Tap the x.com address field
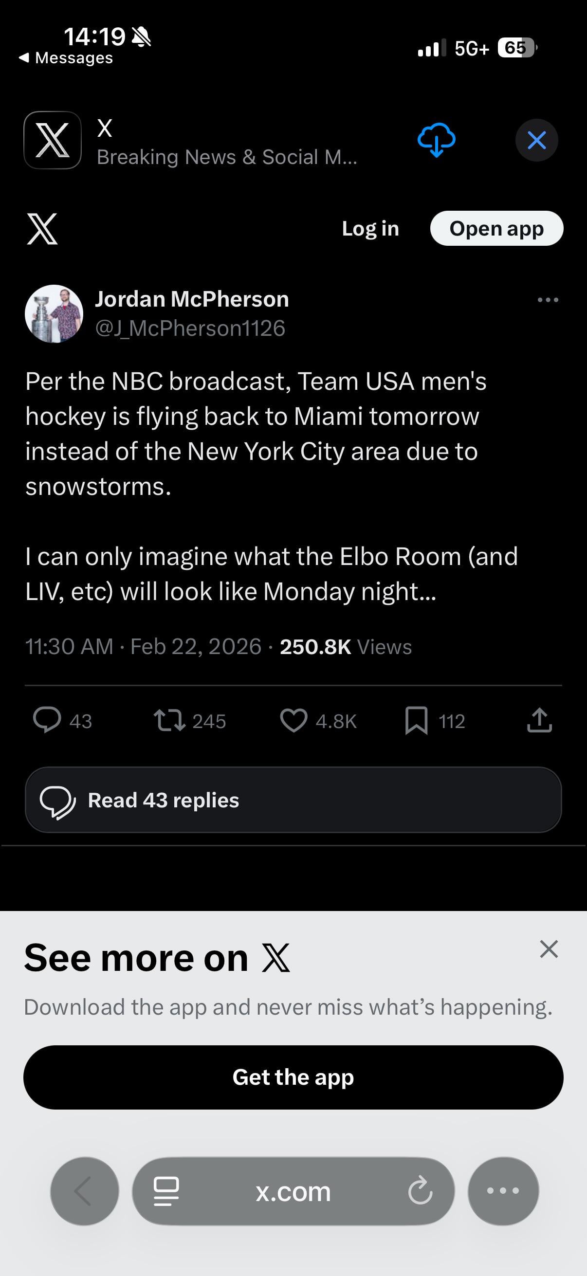 point(293,1191)
